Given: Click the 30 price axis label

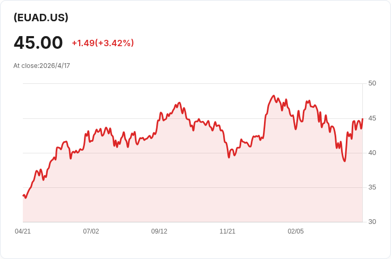Looking at the screenshot, I should tap(372, 222).
